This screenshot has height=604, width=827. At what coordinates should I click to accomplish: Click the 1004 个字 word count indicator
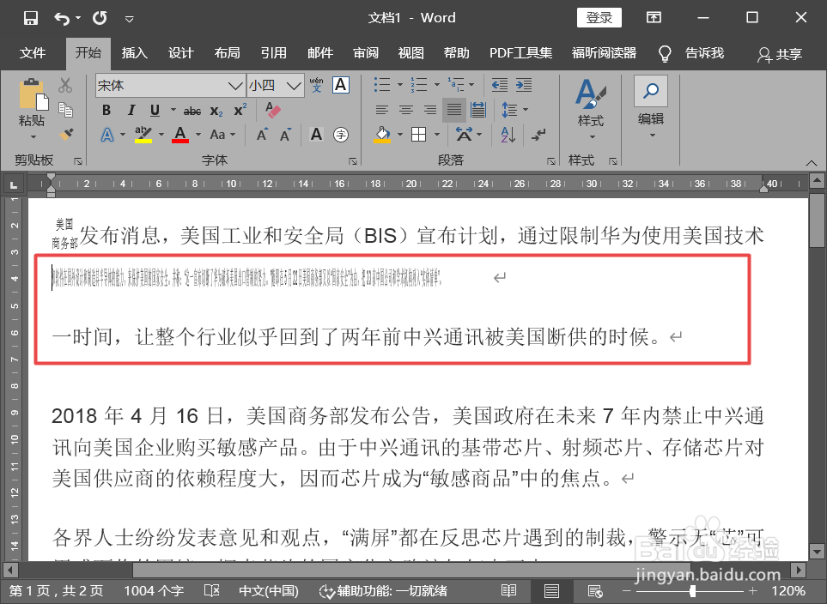[152, 590]
